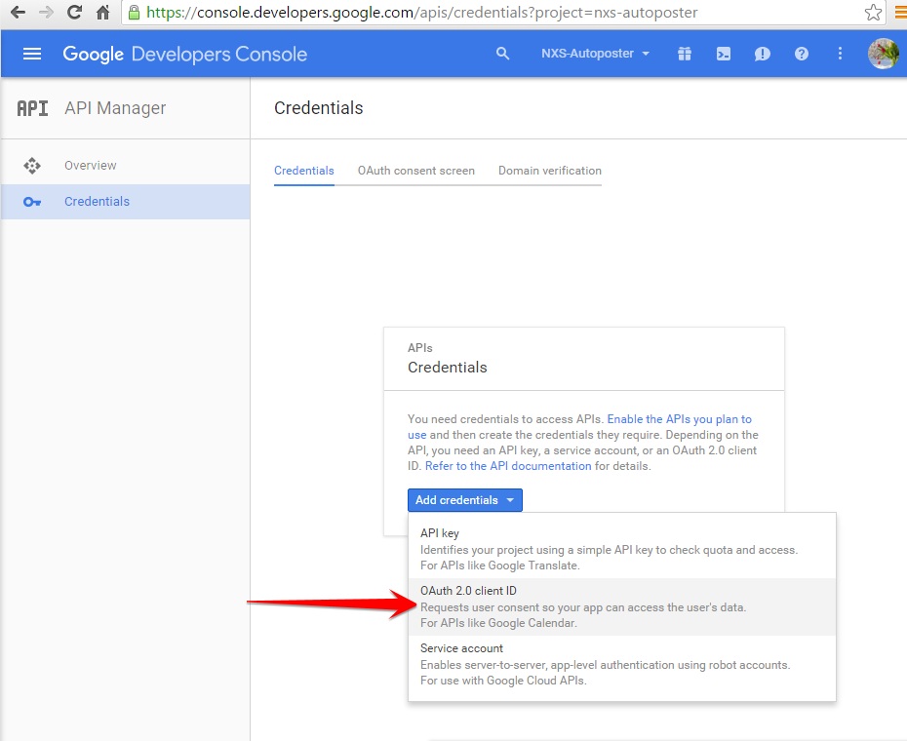Bookmark this page with the star icon
The image size is (907, 741).
tap(873, 12)
